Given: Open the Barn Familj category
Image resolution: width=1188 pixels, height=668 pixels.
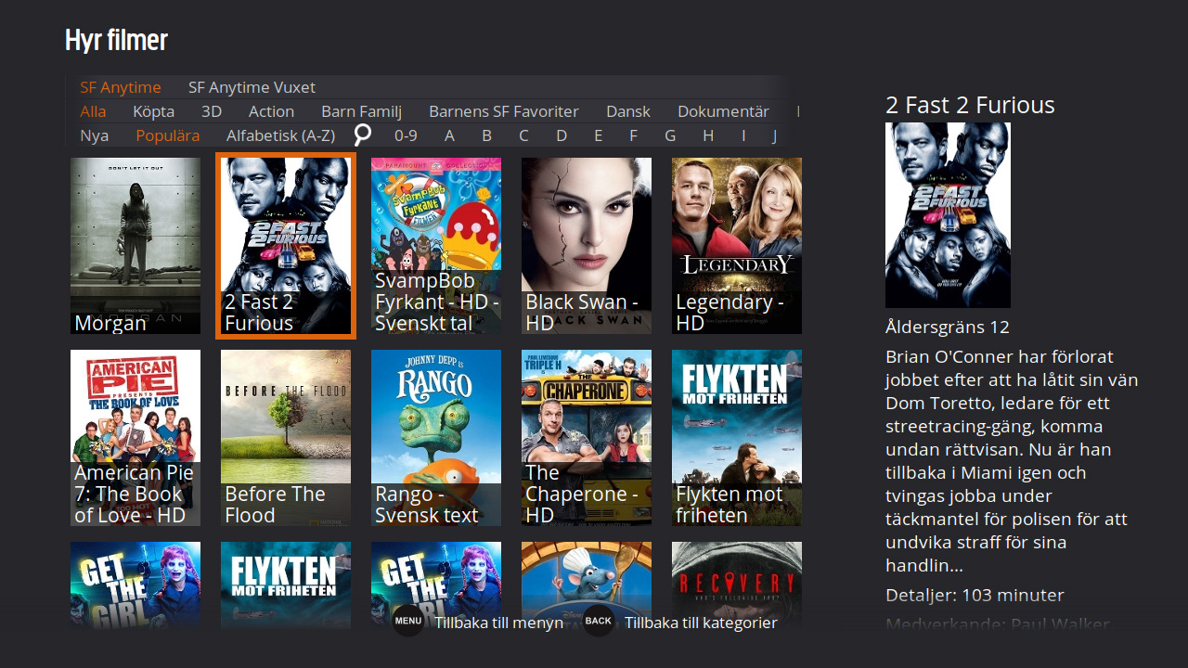Looking at the screenshot, I should 361,111.
